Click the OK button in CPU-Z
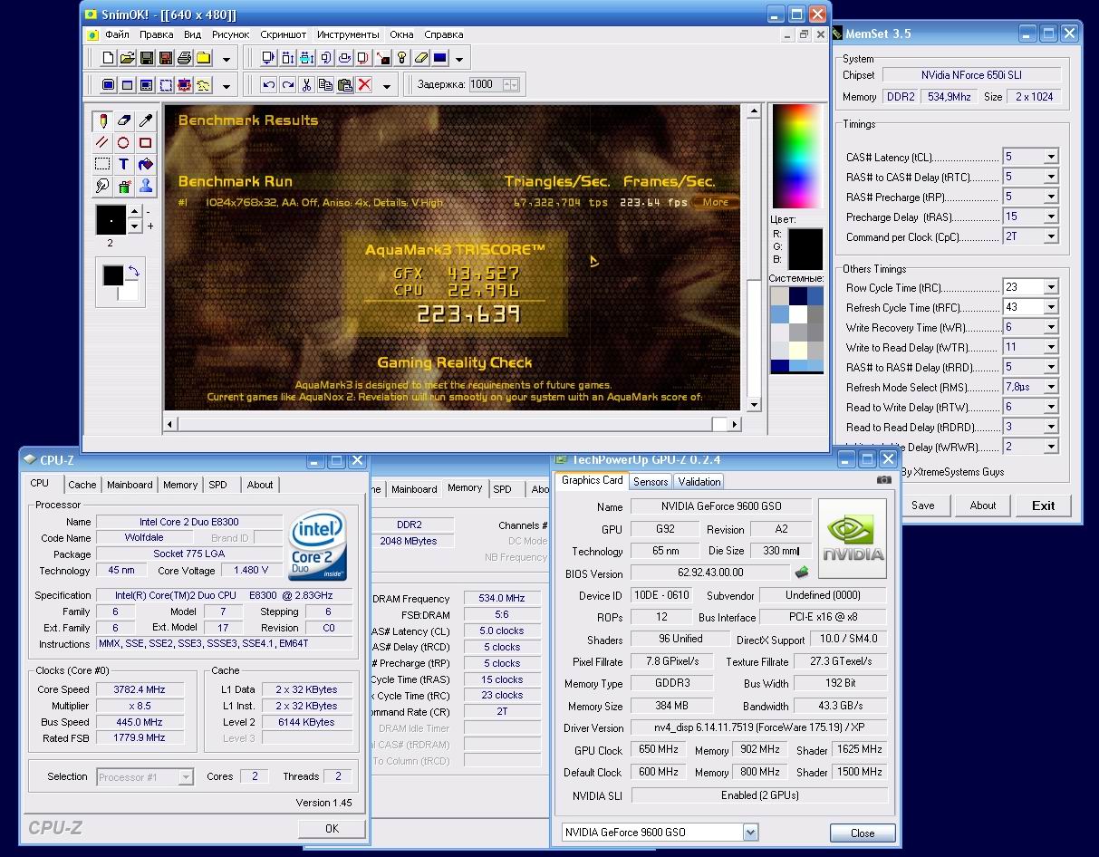 click(332, 828)
